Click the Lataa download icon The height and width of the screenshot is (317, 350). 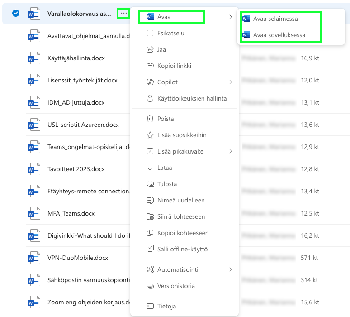tap(150, 168)
